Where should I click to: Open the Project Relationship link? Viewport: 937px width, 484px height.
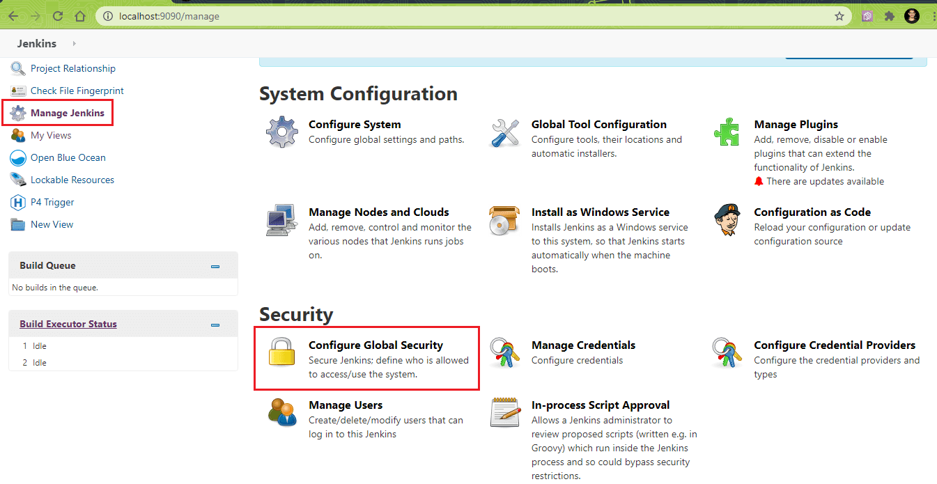(73, 68)
